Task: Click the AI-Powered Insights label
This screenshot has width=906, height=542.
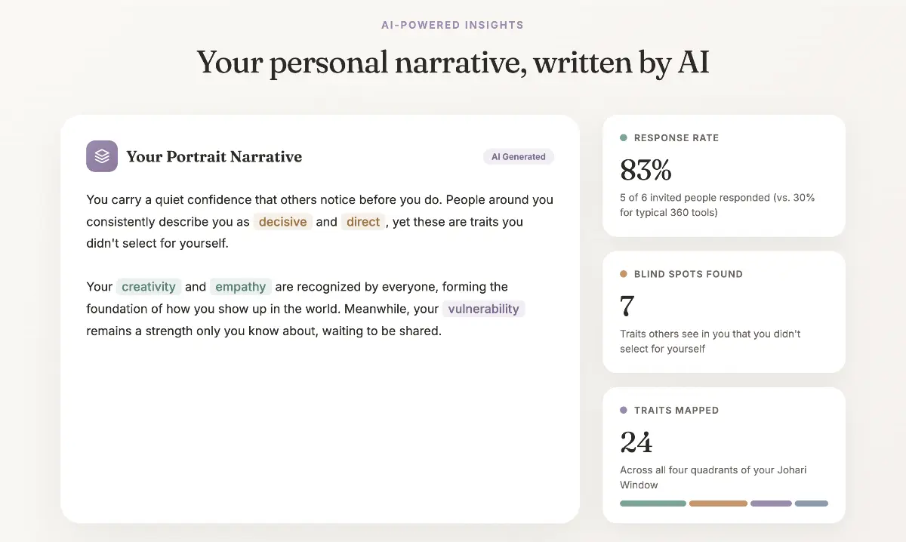Action: (452, 25)
